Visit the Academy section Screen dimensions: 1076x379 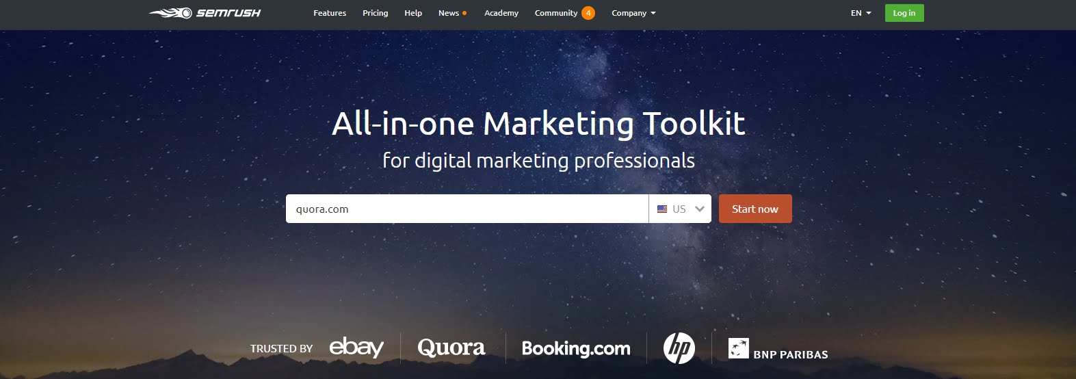[x=501, y=13]
